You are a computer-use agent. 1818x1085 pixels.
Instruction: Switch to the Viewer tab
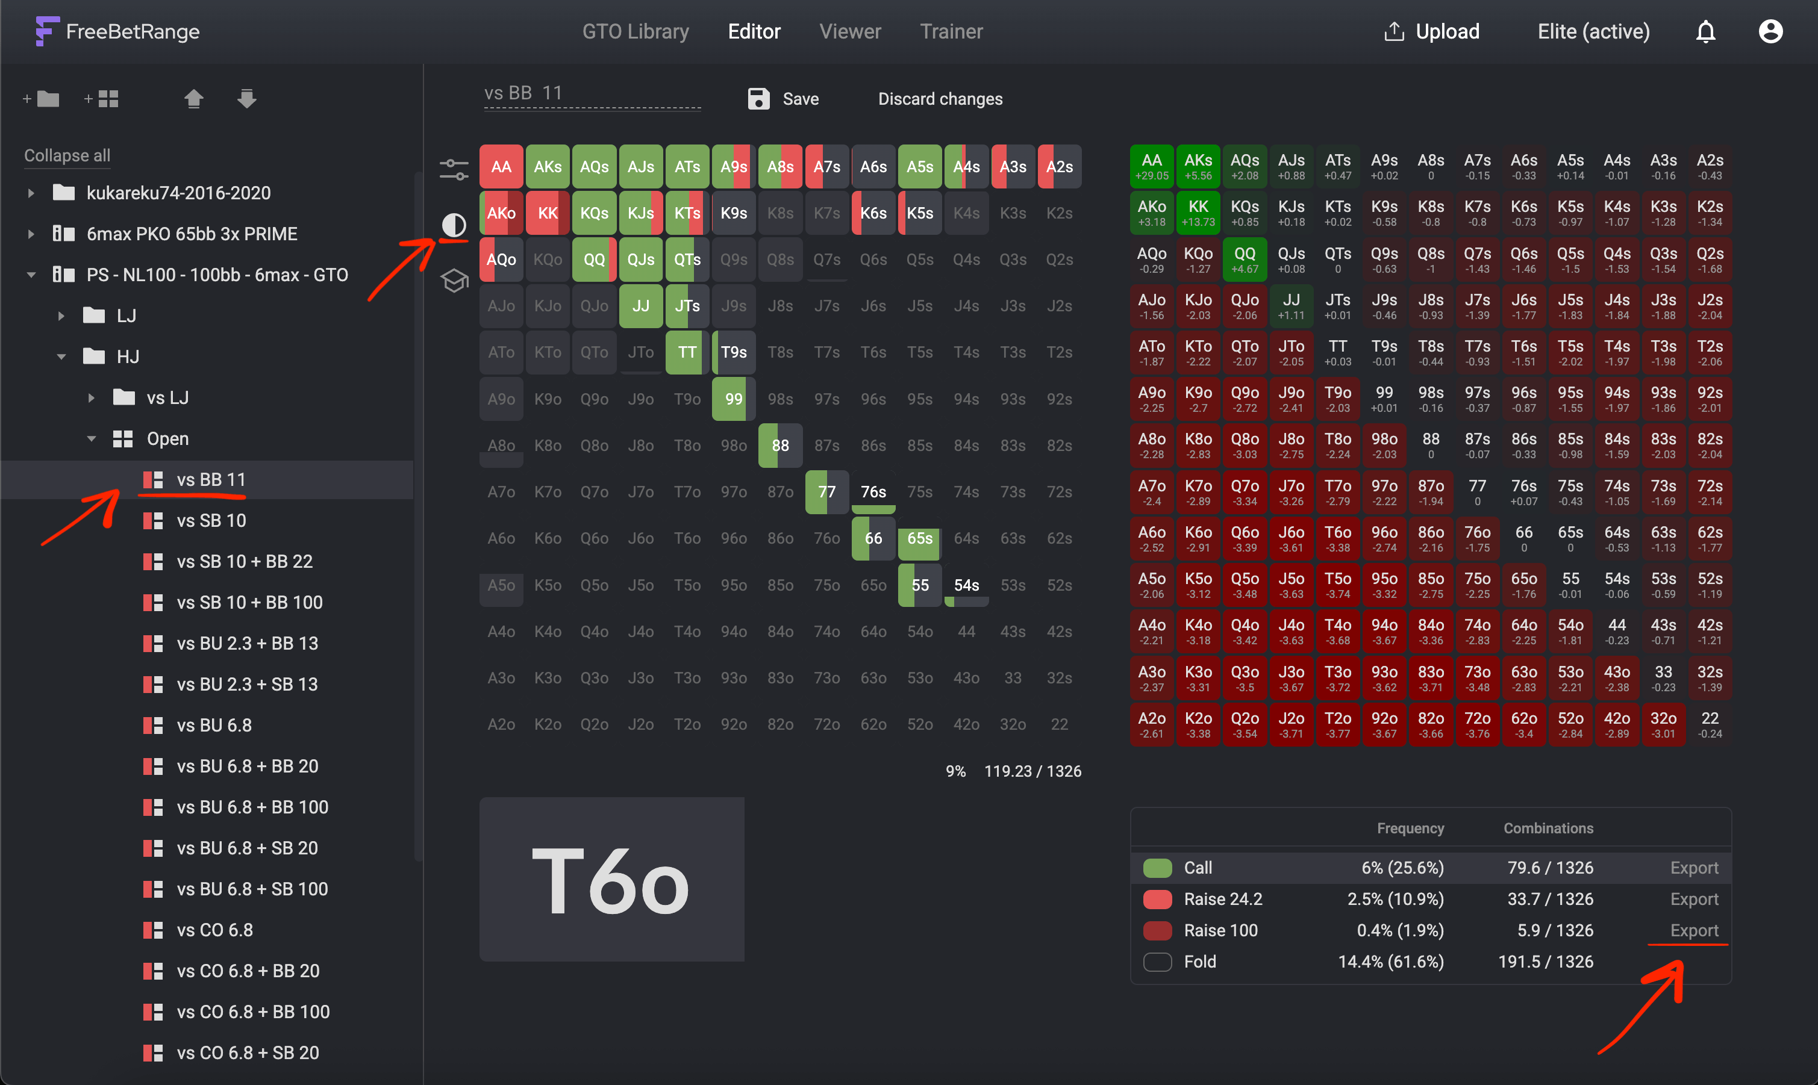click(850, 31)
